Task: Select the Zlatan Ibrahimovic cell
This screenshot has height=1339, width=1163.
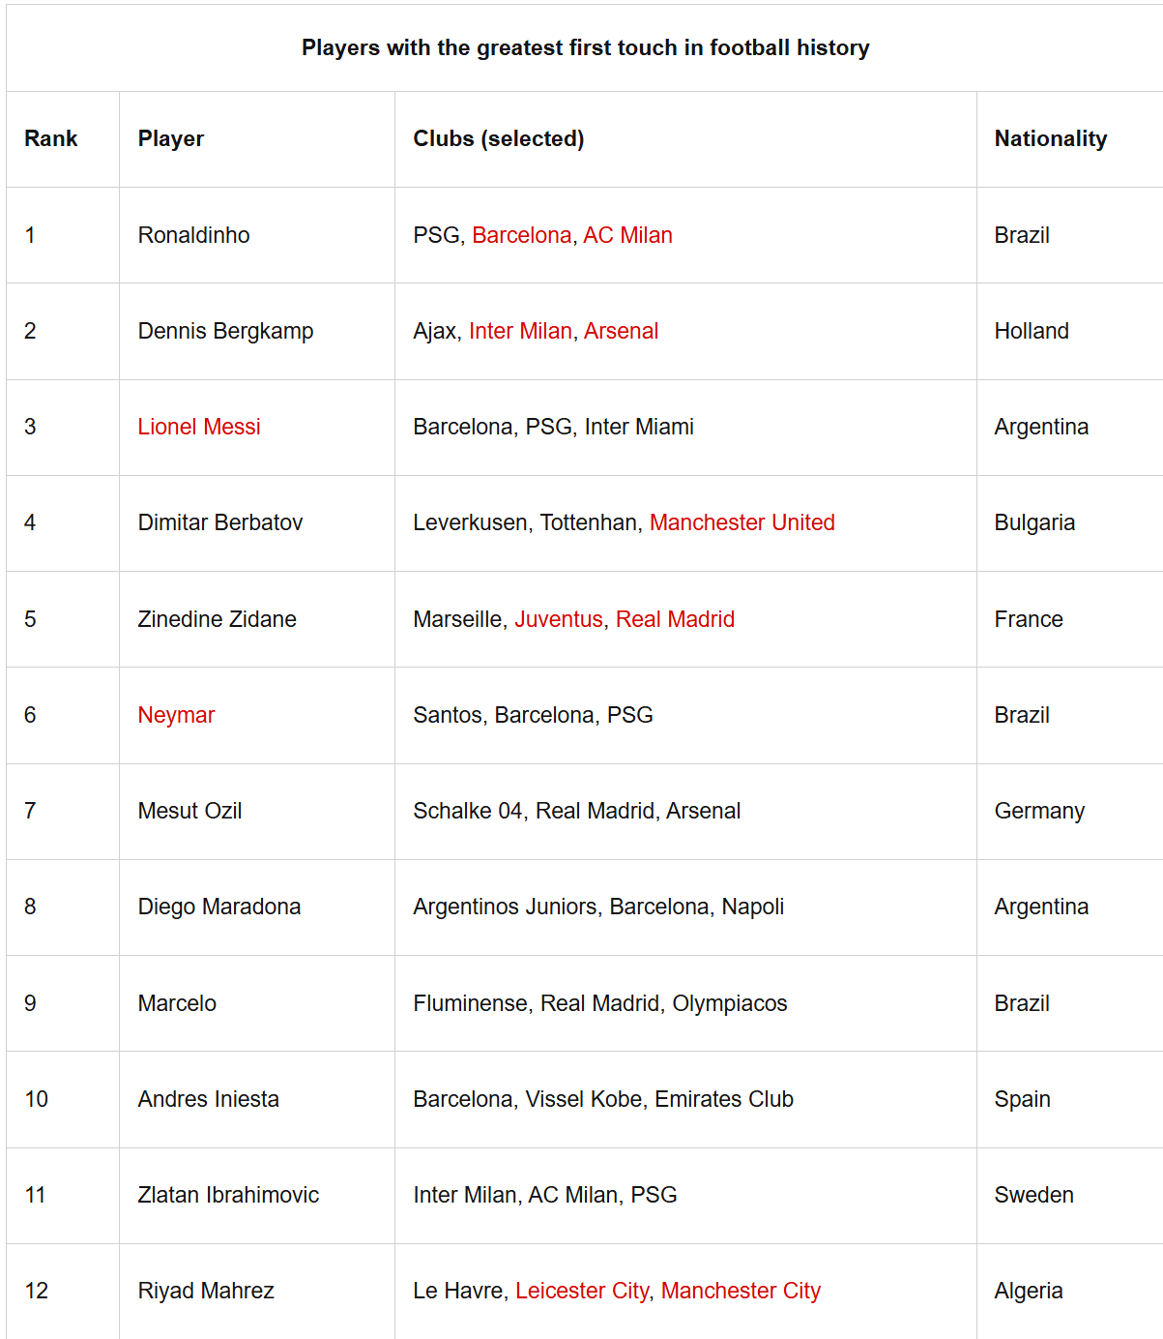Action: pyautogui.click(x=257, y=1195)
